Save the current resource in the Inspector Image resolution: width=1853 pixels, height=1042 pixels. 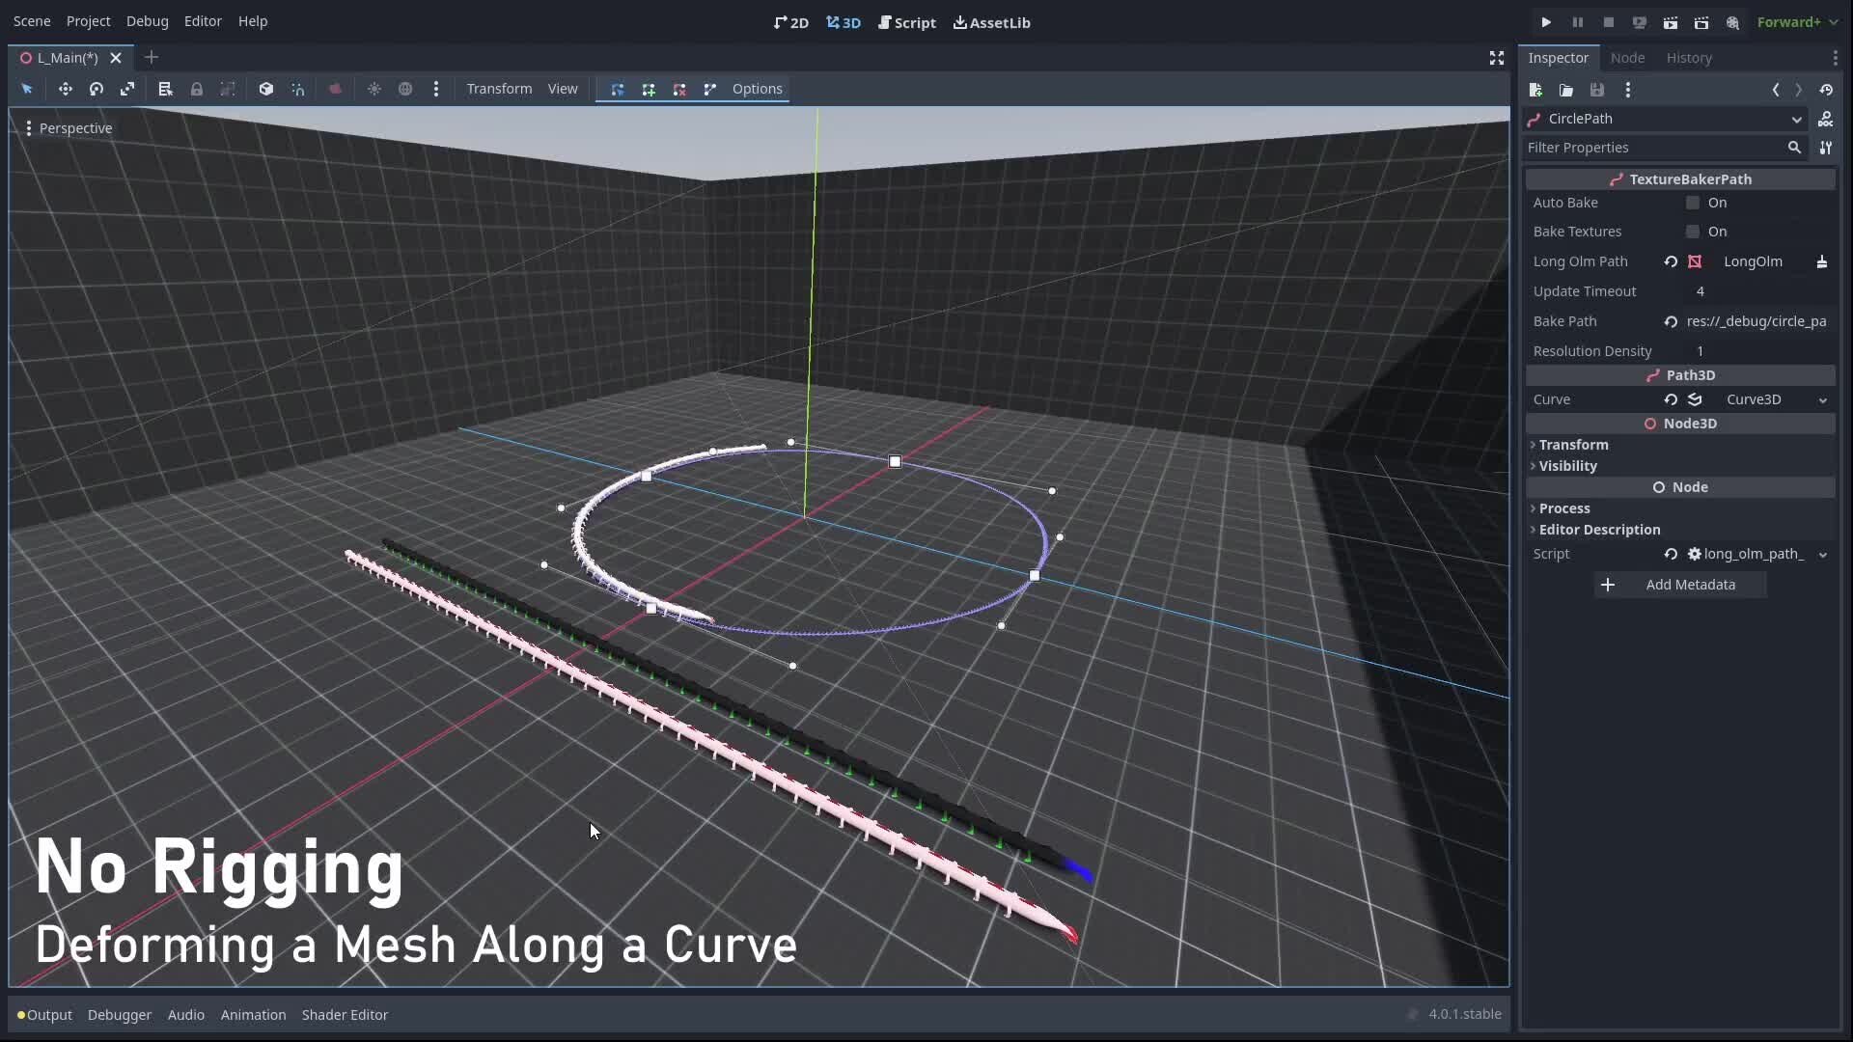1597,90
